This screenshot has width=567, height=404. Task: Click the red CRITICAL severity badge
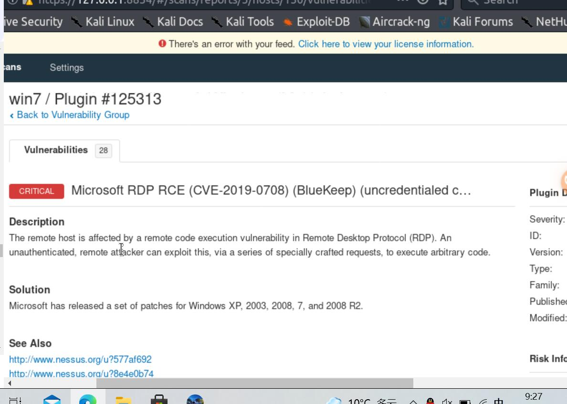37,191
